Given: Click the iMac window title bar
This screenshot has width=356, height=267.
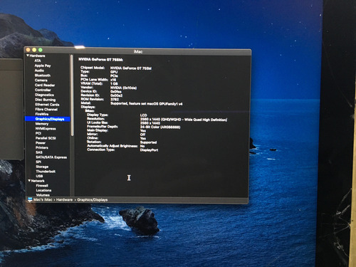Looking at the screenshot, I should [x=138, y=51].
